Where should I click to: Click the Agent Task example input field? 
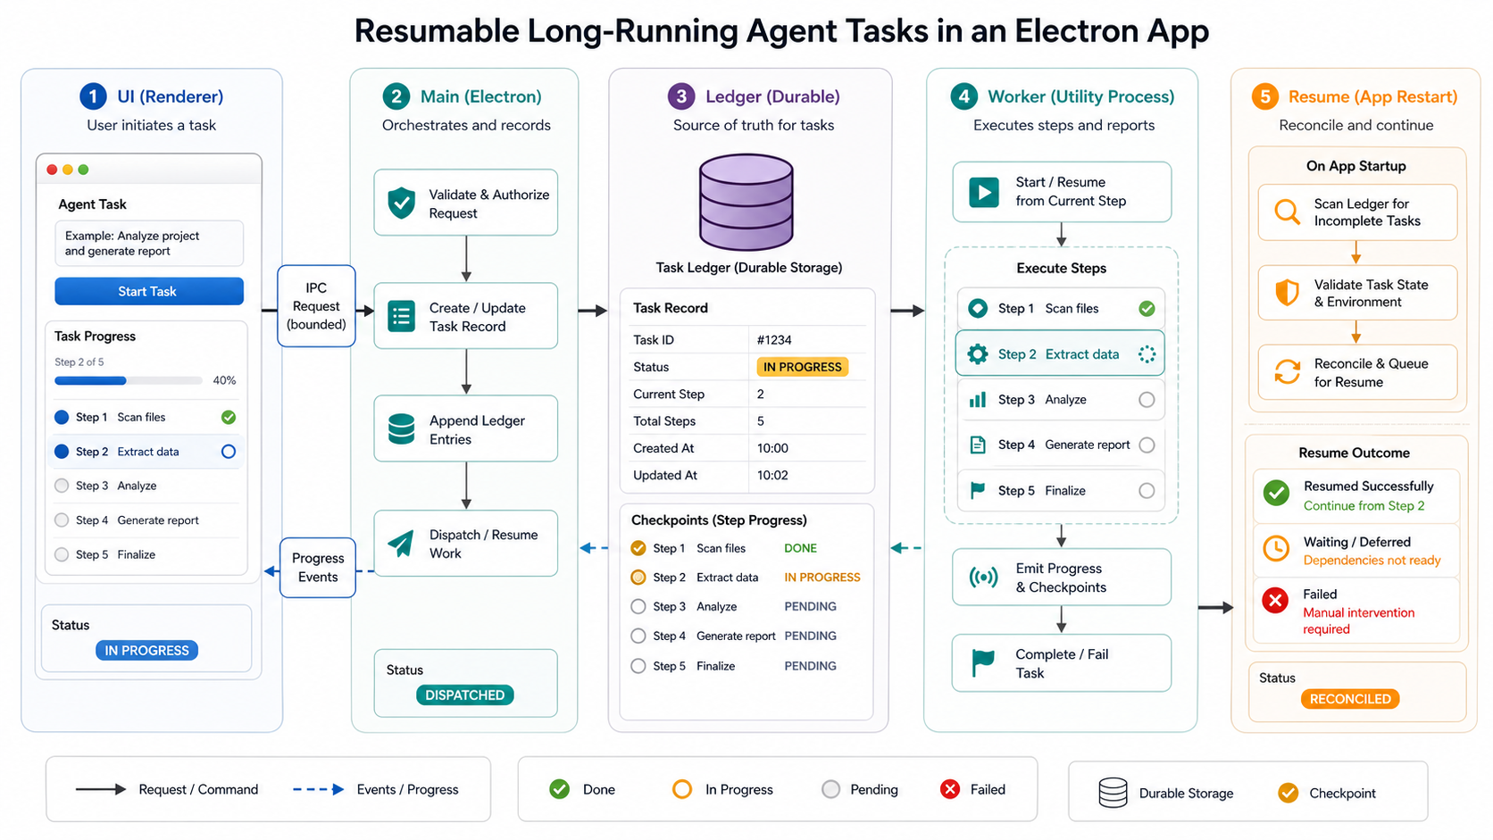pyautogui.click(x=149, y=244)
